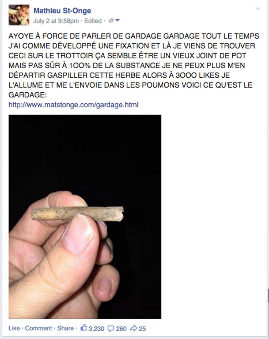View the 25 shares count
Image resolution: width=269 pixels, height=339 pixels.
pyautogui.click(x=142, y=329)
